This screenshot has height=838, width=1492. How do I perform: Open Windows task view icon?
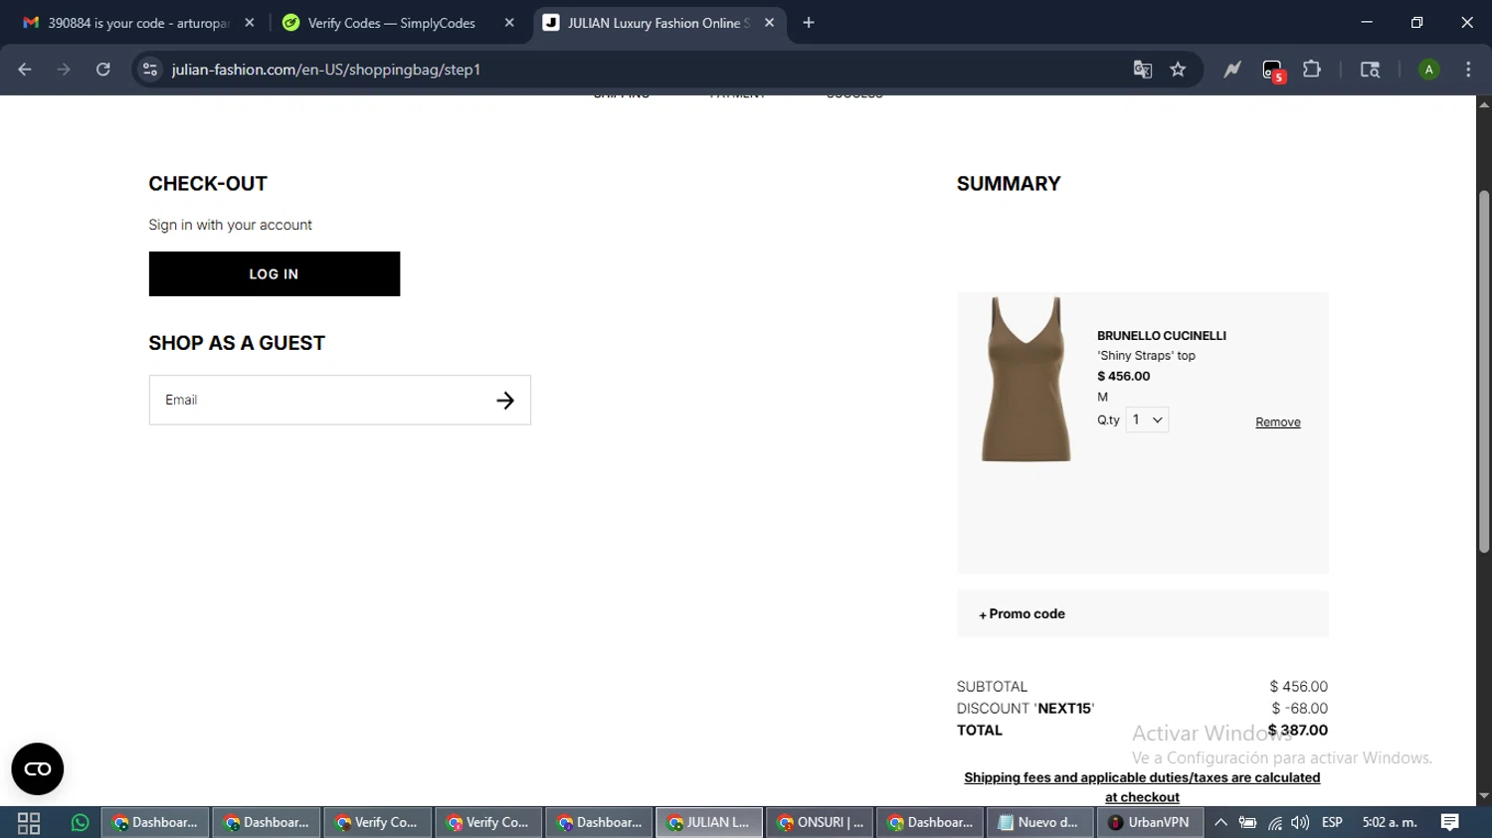tap(29, 823)
